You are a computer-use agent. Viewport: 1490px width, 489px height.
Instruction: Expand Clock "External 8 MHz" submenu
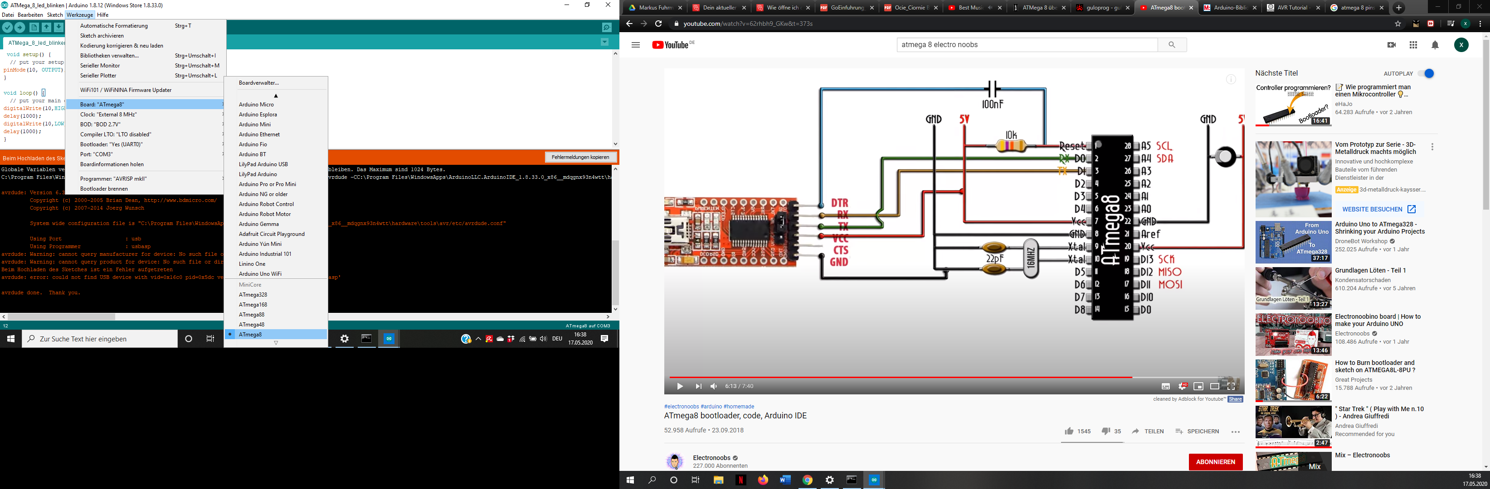coord(146,114)
